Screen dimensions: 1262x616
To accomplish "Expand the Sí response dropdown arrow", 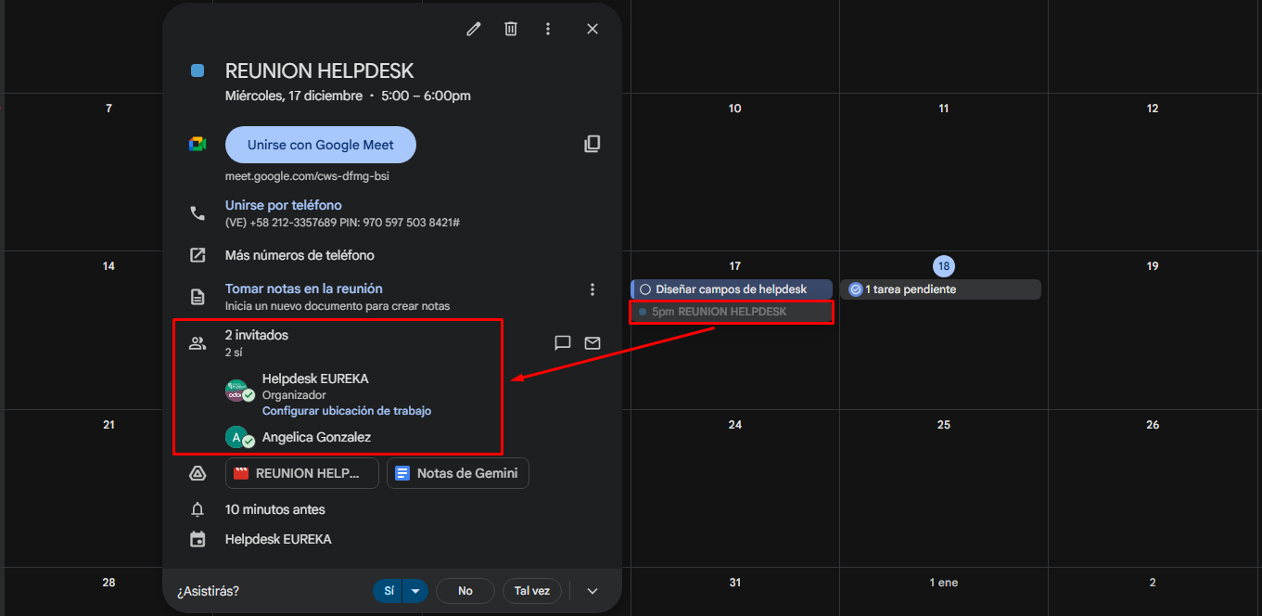I will pos(416,591).
